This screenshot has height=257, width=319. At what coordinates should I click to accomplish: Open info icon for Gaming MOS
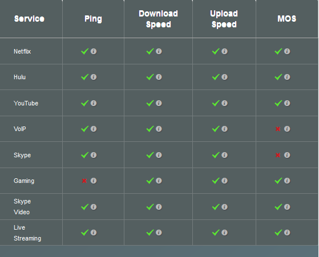click(x=287, y=181)
